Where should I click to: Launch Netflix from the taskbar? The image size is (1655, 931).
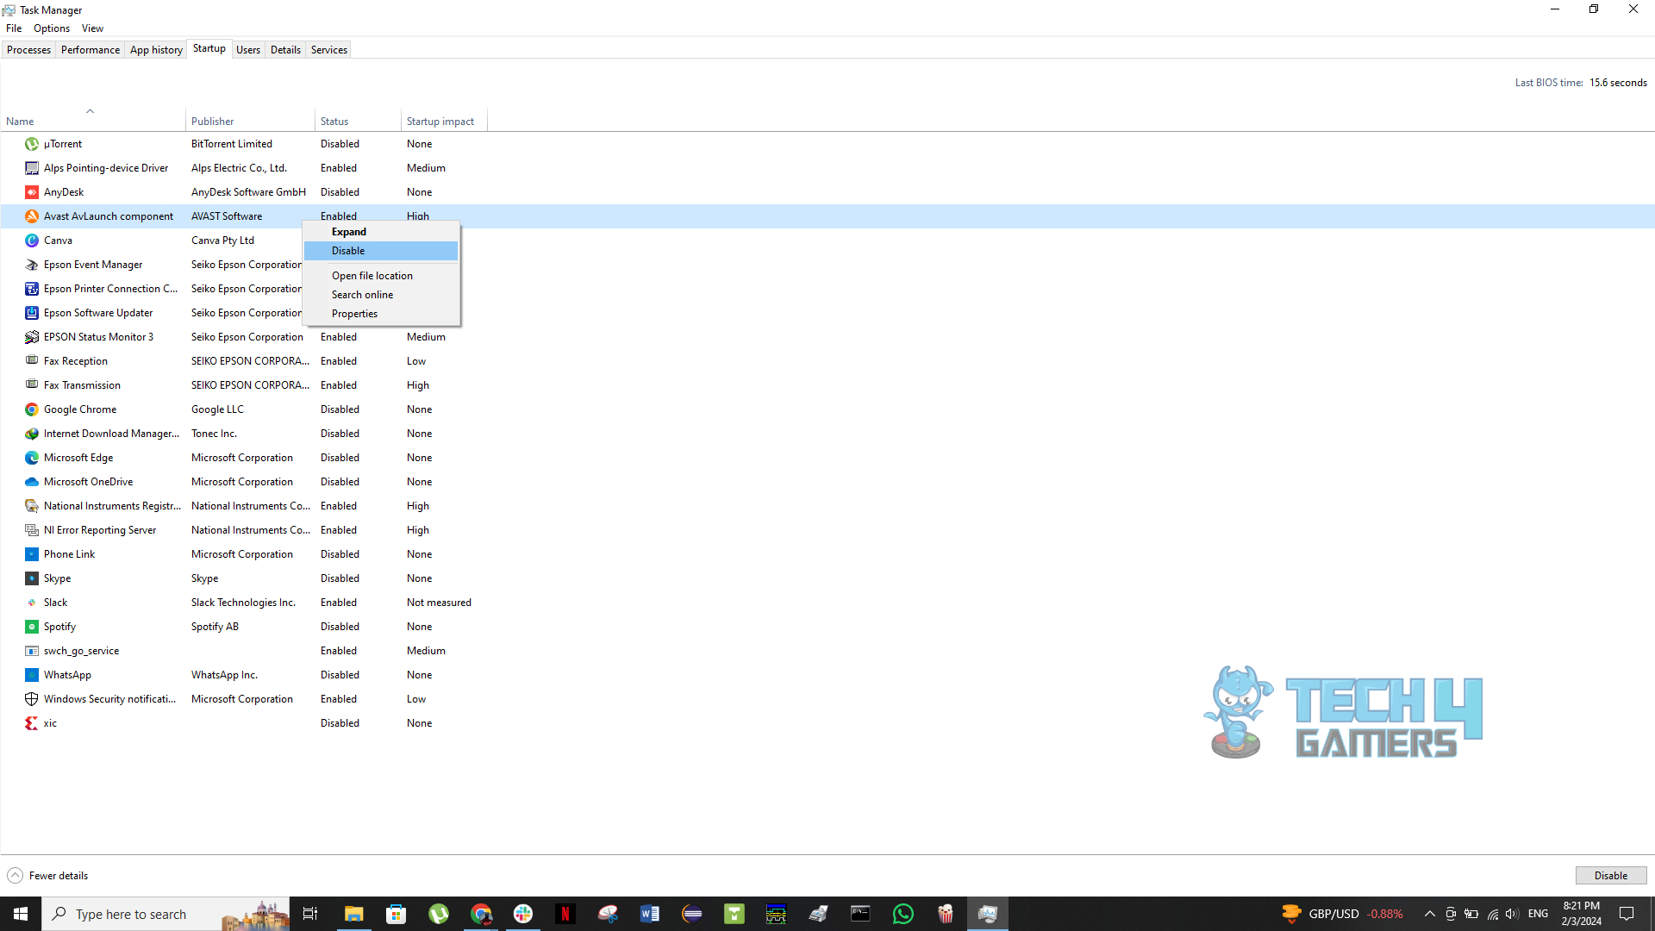(565, 913)
